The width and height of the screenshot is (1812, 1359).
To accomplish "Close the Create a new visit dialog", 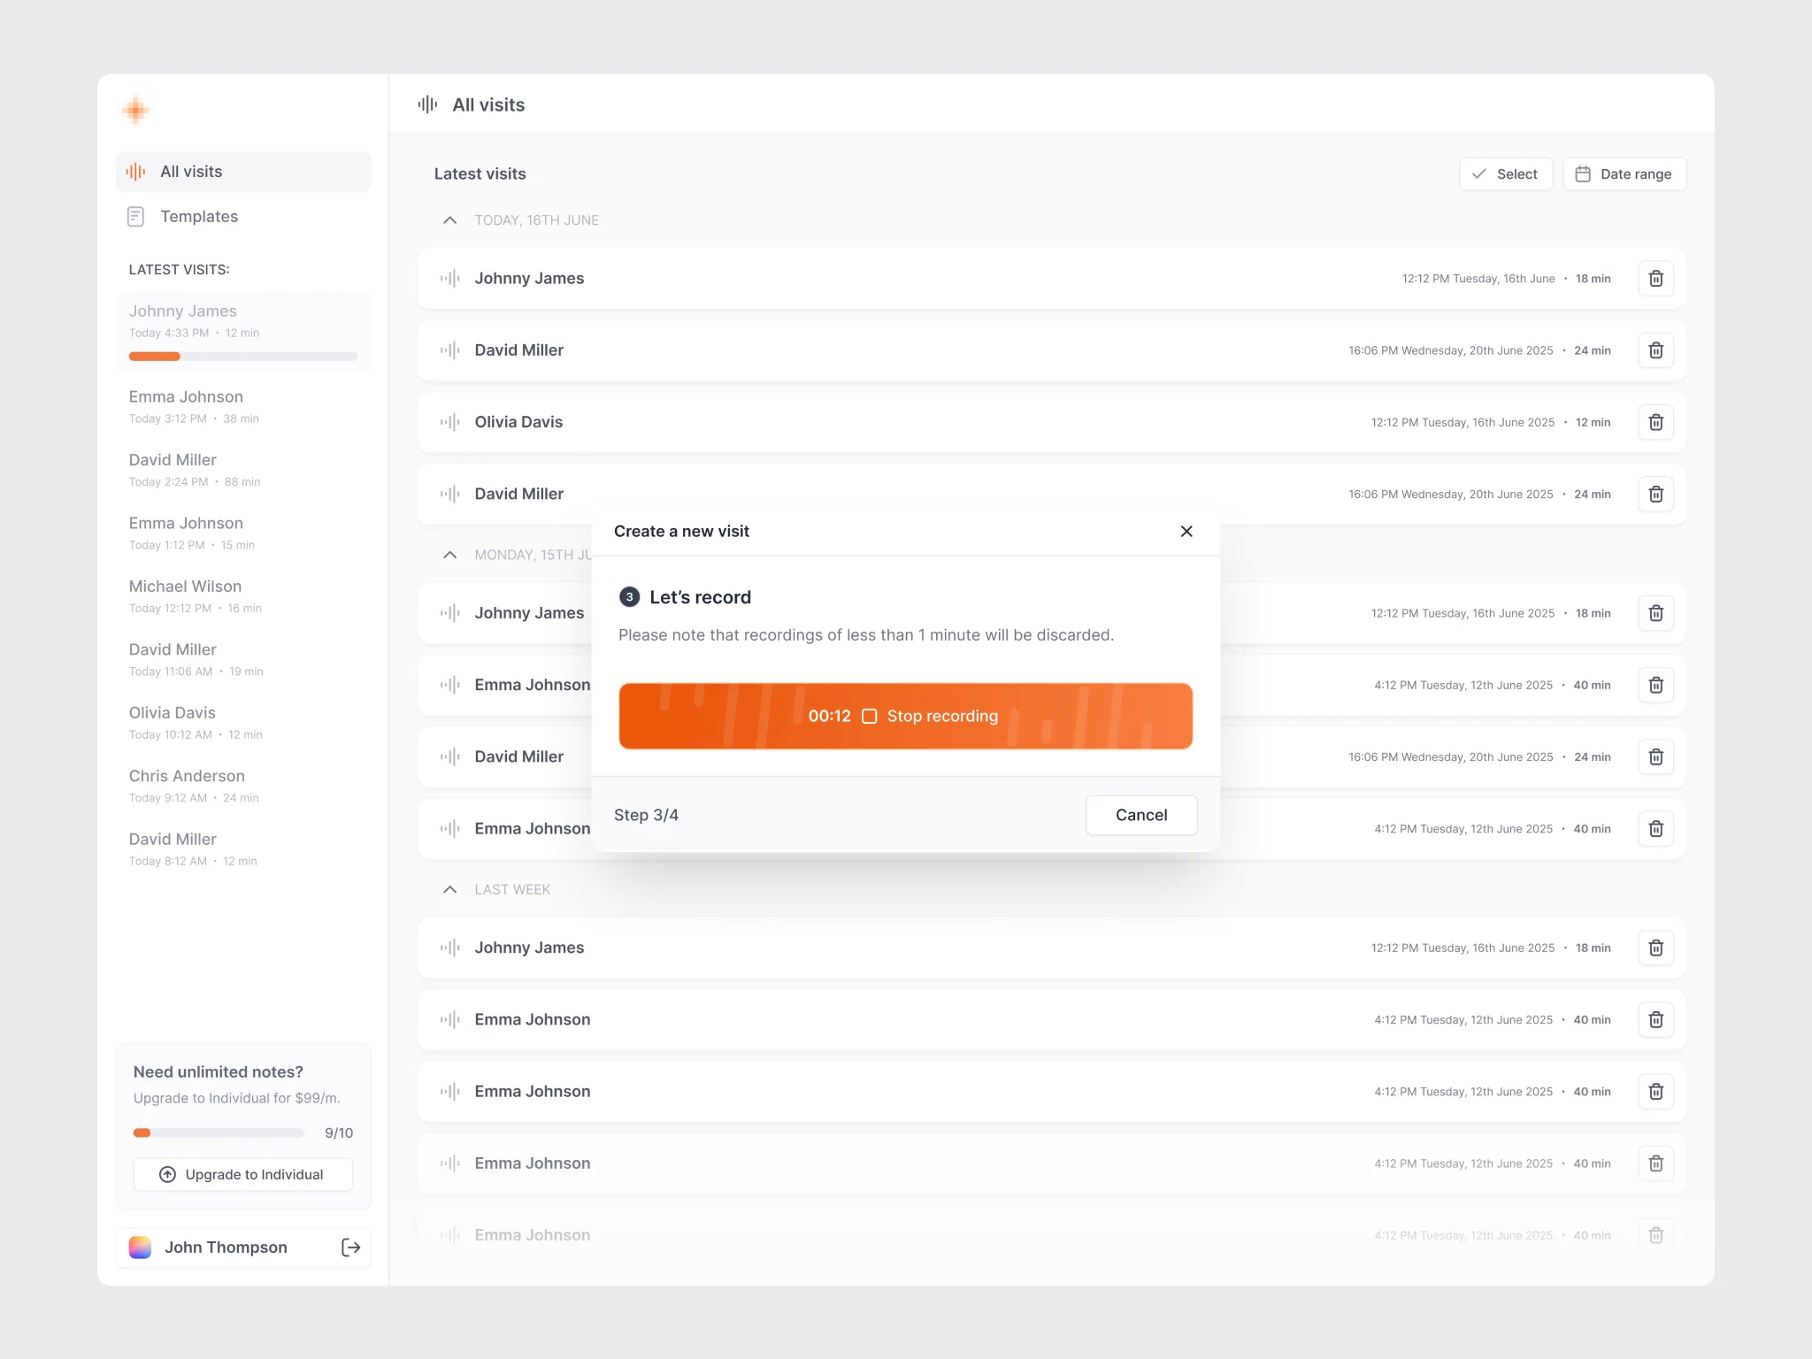I will [x=1186, y=531].
